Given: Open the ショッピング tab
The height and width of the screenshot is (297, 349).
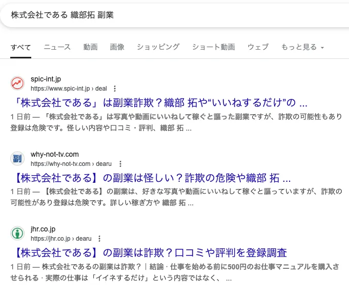Looking at the screenshot, I should (x=158, y=47).
